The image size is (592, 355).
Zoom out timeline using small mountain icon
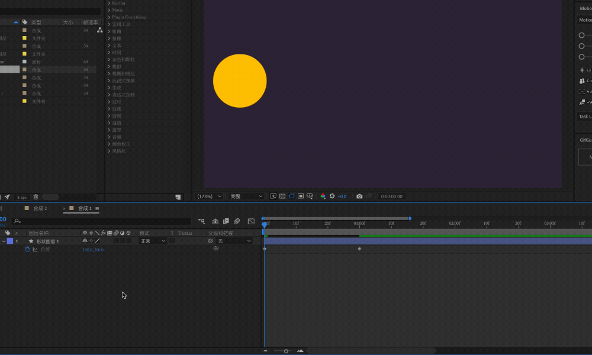coord(265,351)
